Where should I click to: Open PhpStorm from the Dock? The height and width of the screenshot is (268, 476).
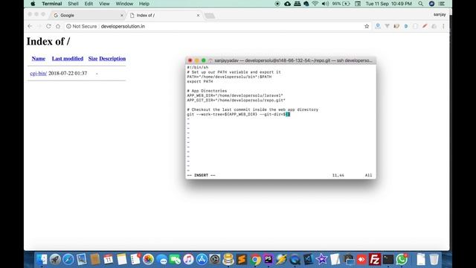click(268, 260)
